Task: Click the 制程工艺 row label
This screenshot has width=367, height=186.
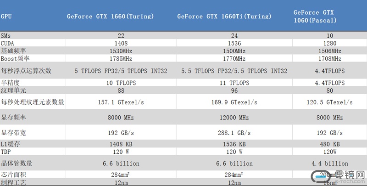Action: (13, 183)
